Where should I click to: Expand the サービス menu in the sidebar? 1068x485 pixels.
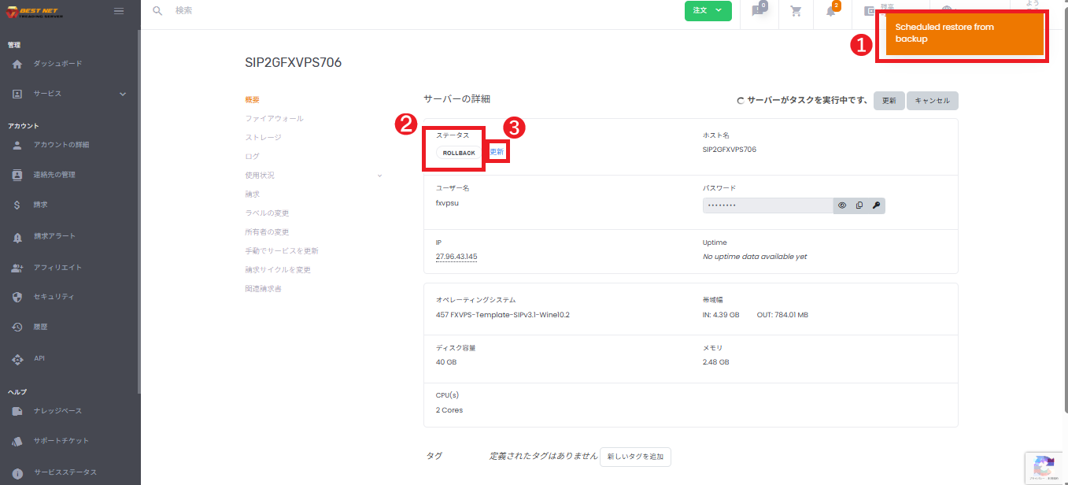(47, 93)
